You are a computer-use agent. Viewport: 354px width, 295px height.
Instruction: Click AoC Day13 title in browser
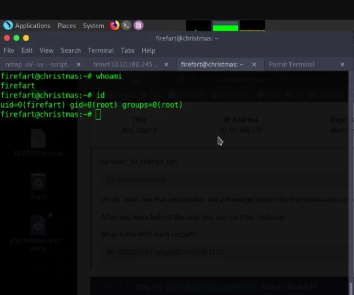coord(139,130)
